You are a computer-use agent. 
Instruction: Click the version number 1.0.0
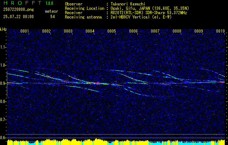coord(49,3)
